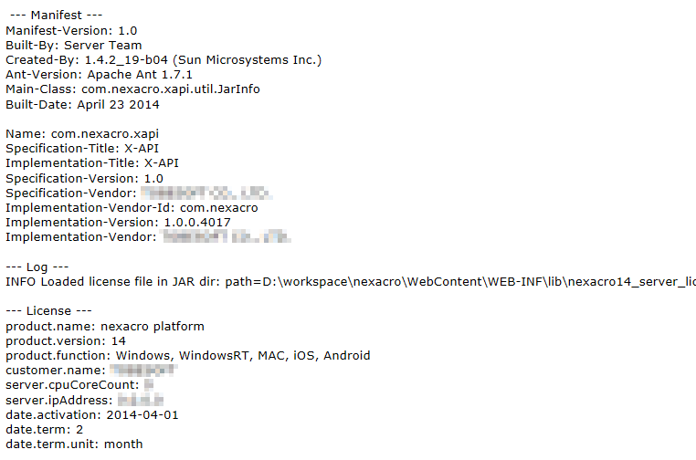
Task: Click the product.function platforms list line
Action: 187,355
